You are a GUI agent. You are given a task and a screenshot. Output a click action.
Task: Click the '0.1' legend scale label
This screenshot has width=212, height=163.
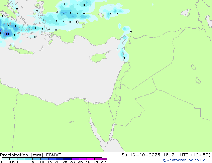[x=4, y=162]
